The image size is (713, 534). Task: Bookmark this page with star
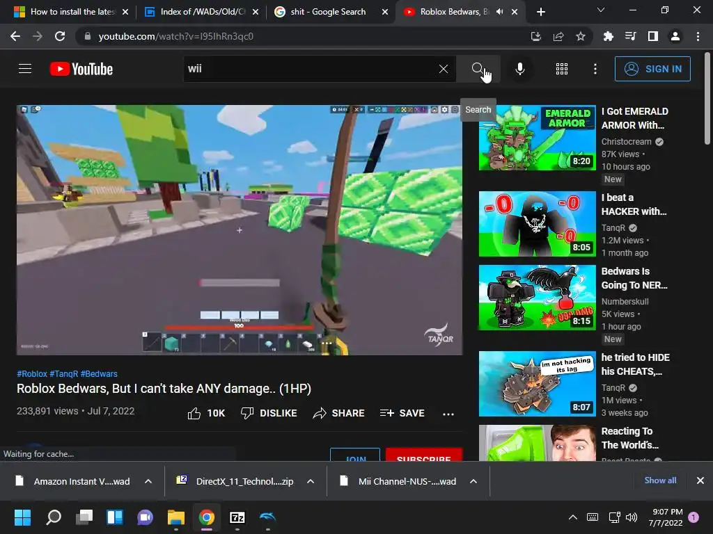point(581,36)
